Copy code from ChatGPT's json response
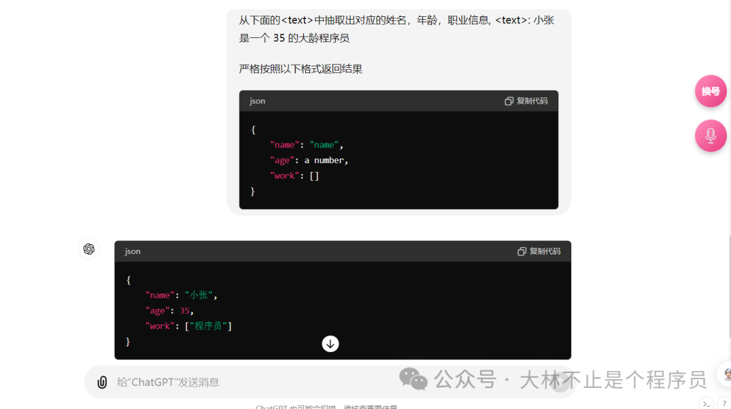731x409 pixels. 539,251
